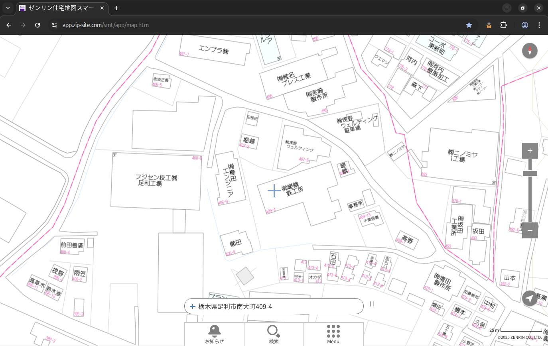This screenshot has width=548, height=346.
Task: View site information icon in address bar
Action: pos(55,25)
